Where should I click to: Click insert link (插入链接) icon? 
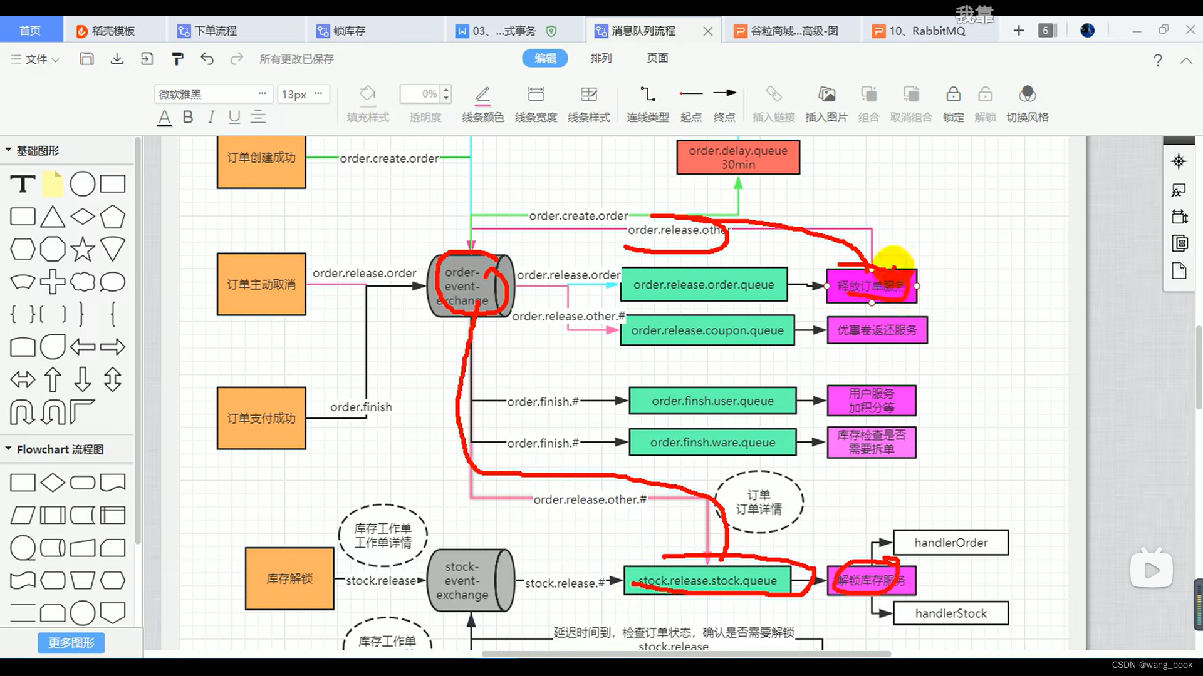click(x=774, y=104)
